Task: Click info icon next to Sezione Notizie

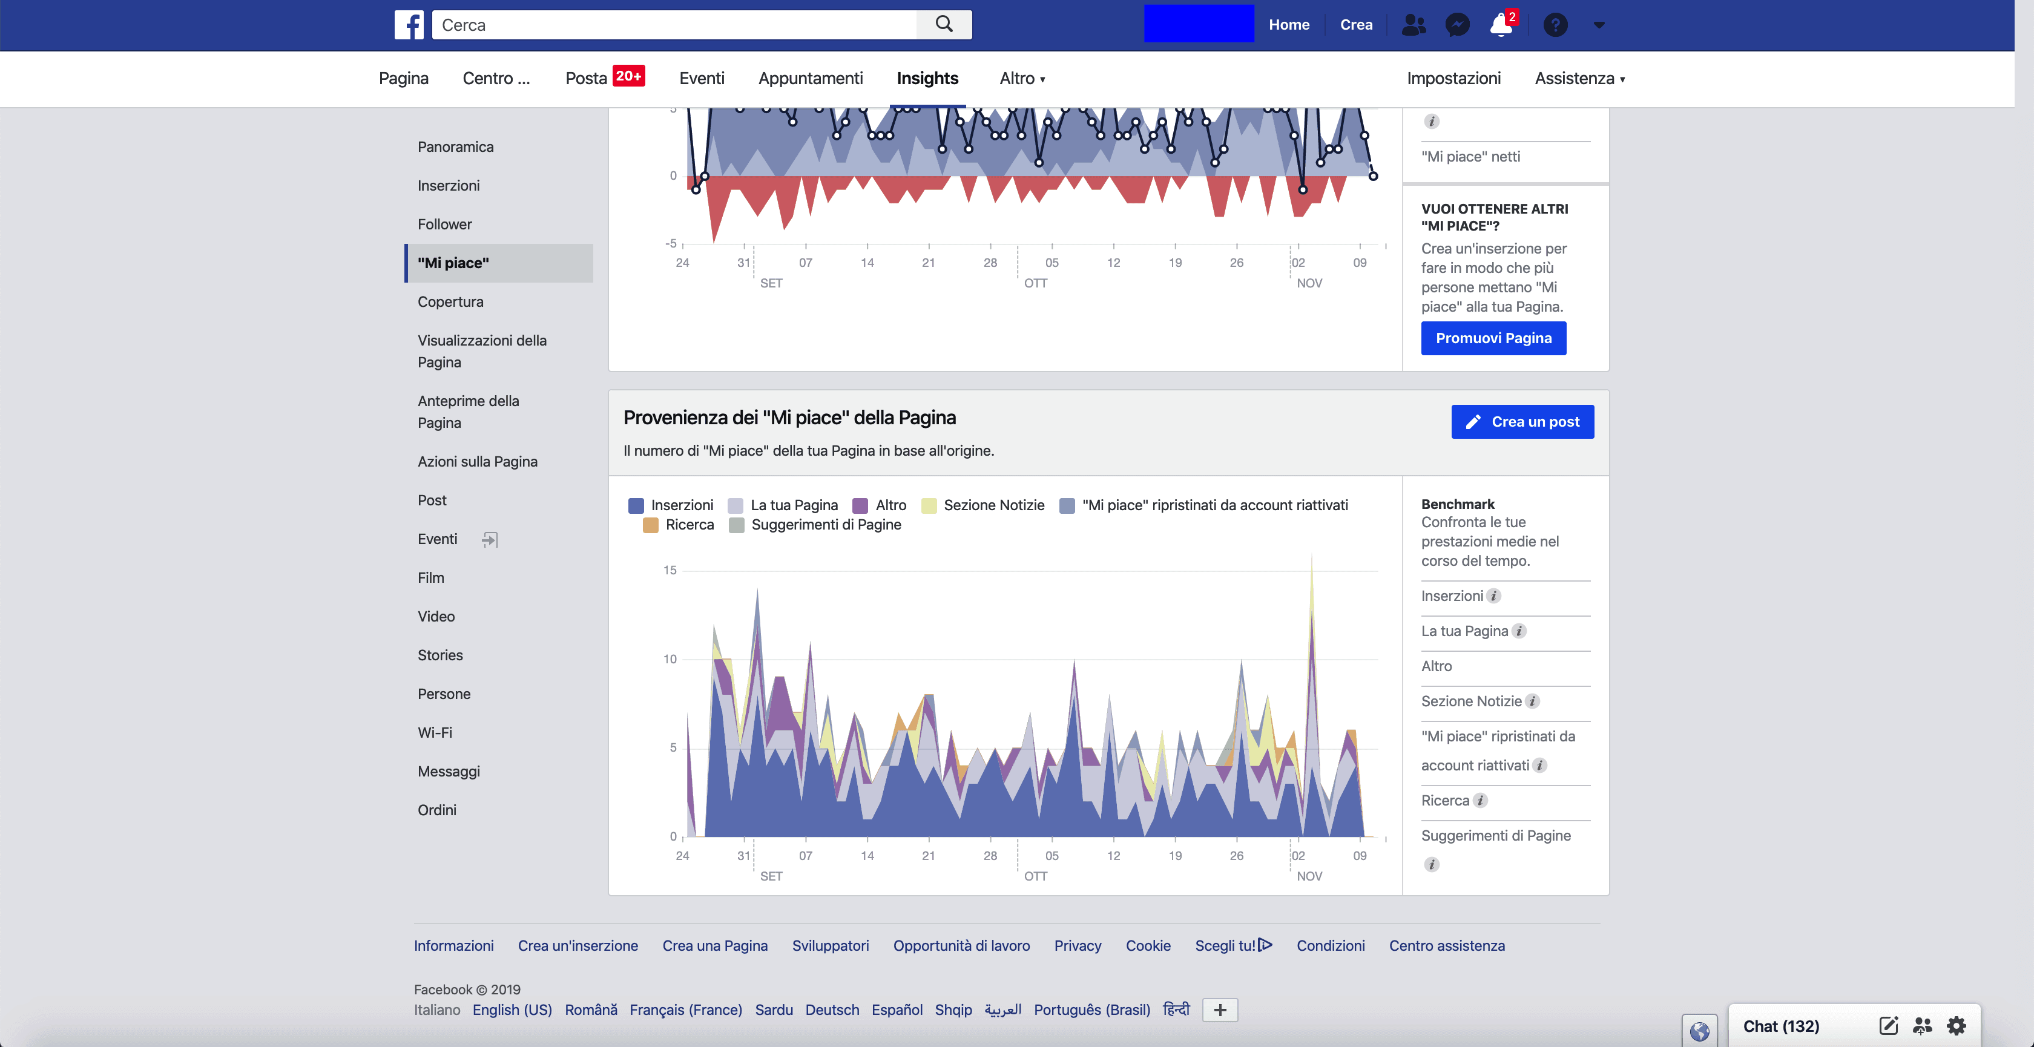Action: coord(1533,701)
